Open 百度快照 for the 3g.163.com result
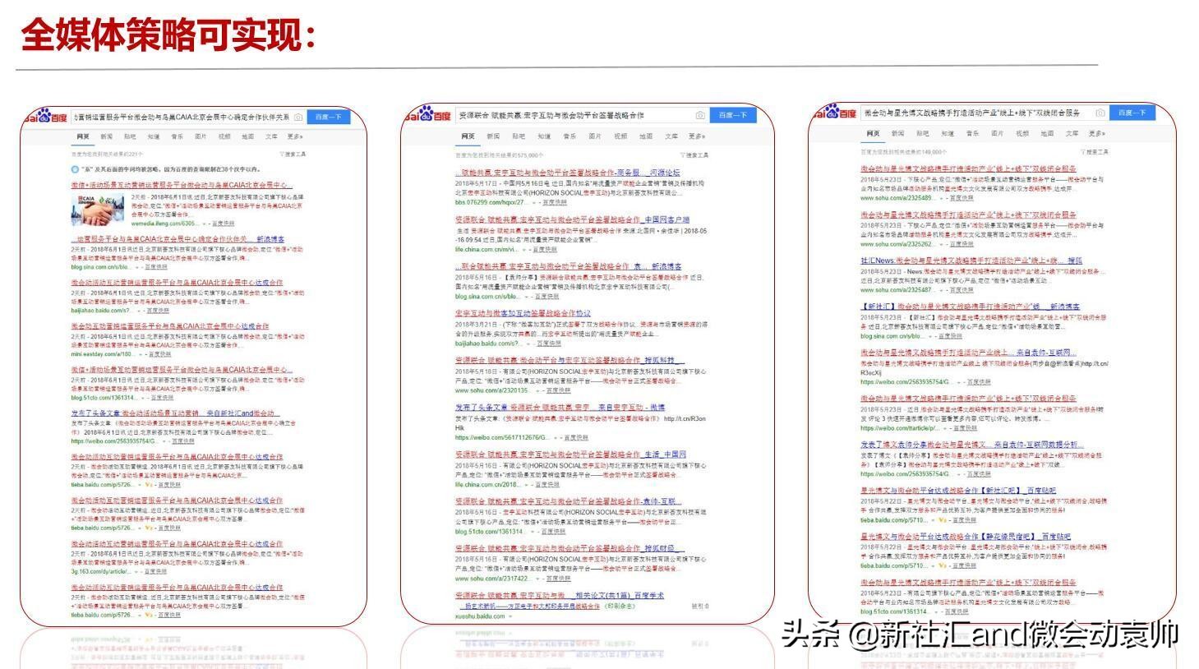 point(154,571)
